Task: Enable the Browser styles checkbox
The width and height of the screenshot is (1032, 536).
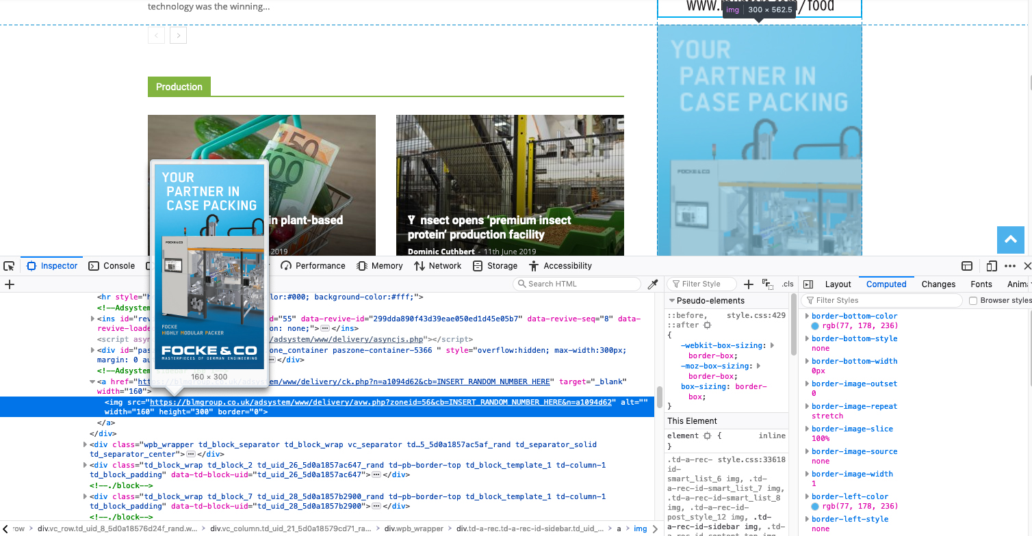Action: [x=973, y=301]
